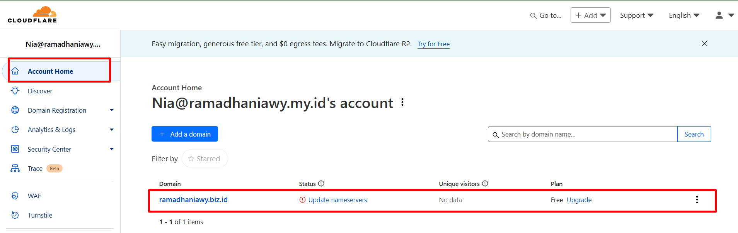Open ramadhaniawy.biz.id row options menu
738x233 pixels.
(697, 199)
